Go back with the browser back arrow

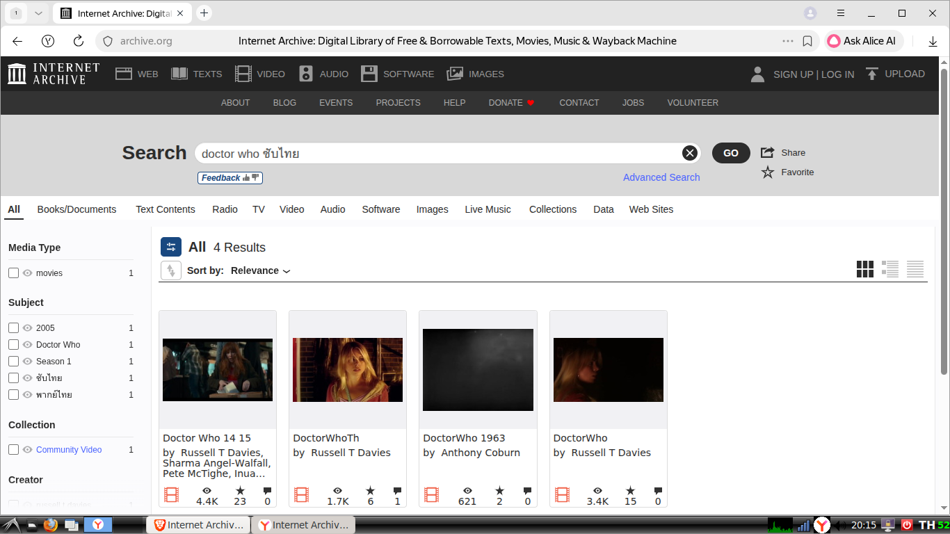click(x=17, y=41)
